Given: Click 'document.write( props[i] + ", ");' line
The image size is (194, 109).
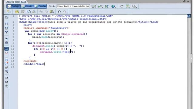Looking at the screenshot, I should point(58,46).
